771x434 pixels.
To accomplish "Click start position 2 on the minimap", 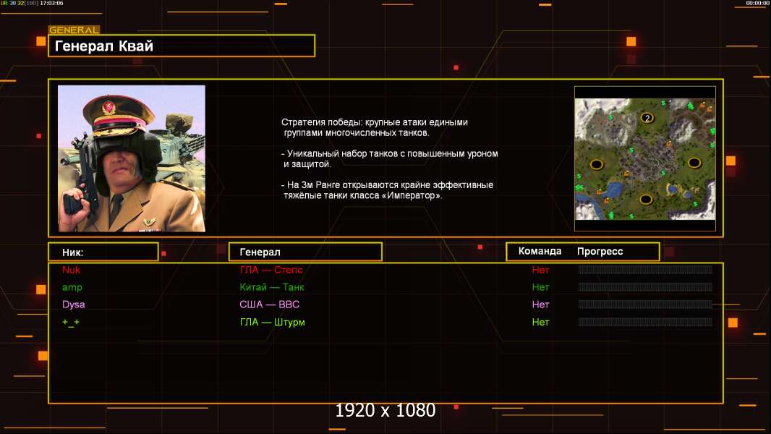I will 647,117.
